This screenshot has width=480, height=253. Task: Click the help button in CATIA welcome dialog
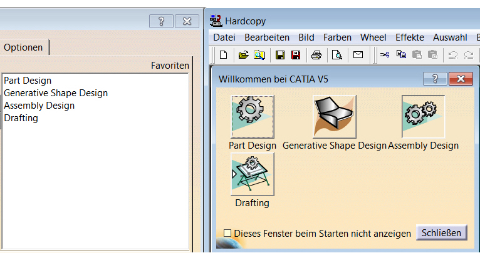coord(435,79)
